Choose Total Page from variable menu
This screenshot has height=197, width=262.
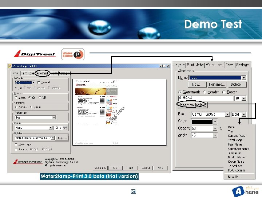(235, 140)
